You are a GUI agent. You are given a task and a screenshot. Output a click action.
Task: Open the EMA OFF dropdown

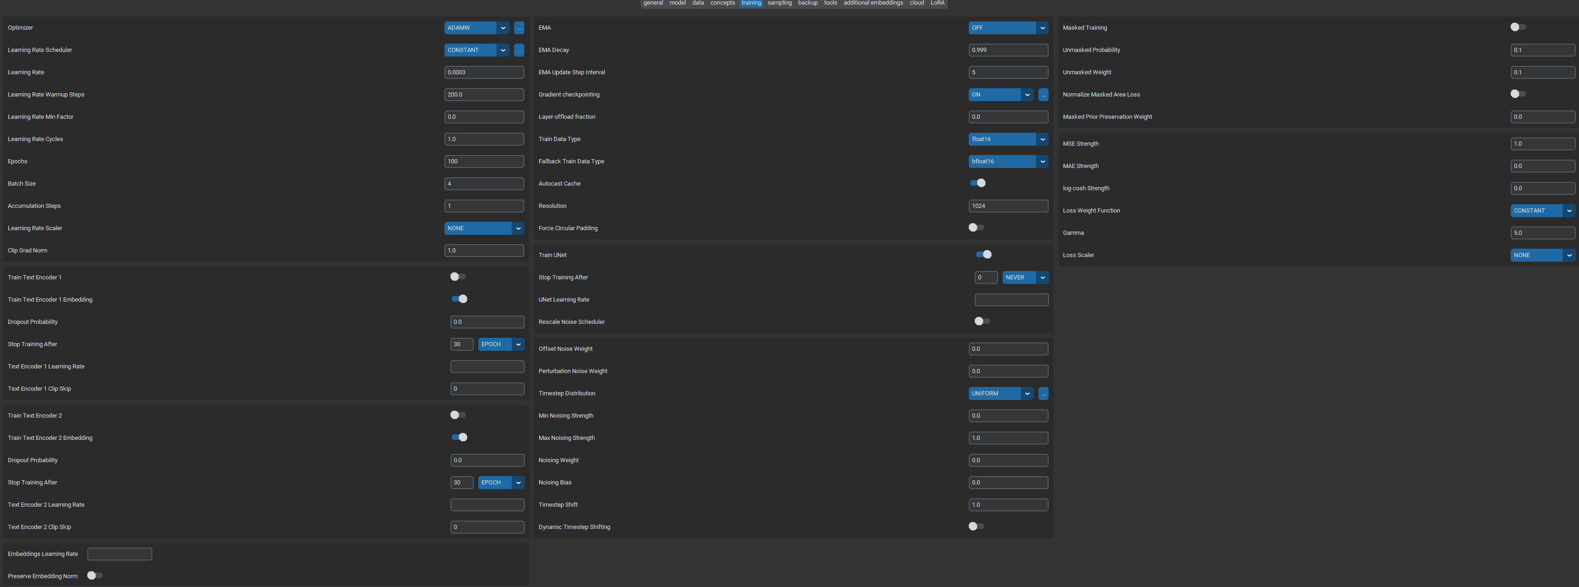tap(1008, 27)
